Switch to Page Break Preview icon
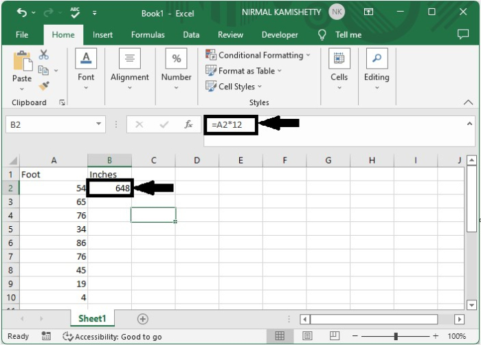 (335, 336)
